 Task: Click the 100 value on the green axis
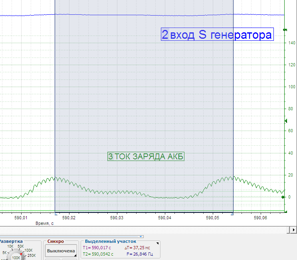pos(292,87)
